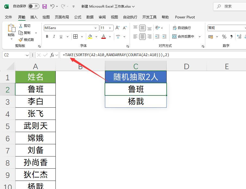Screen dimensions: 246x189
Task: Open the number format 常规 dropdown
Action: click(x=245, y=28)
